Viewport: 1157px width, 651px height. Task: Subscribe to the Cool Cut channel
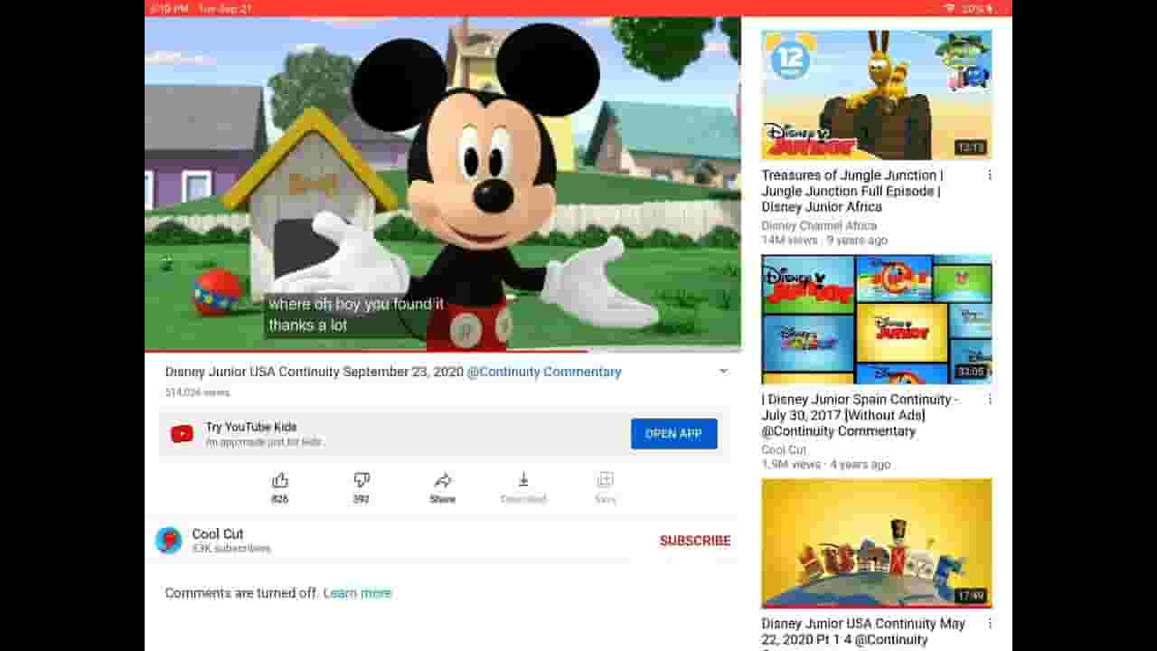pos(695,541)
